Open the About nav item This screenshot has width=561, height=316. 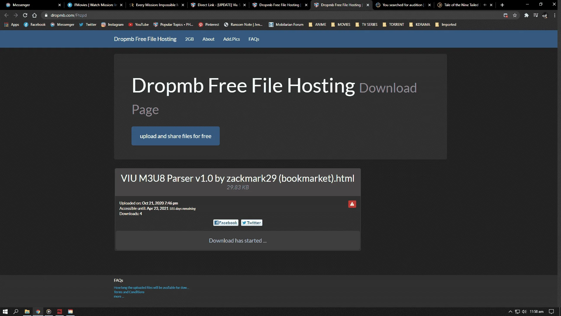point(208,39)
